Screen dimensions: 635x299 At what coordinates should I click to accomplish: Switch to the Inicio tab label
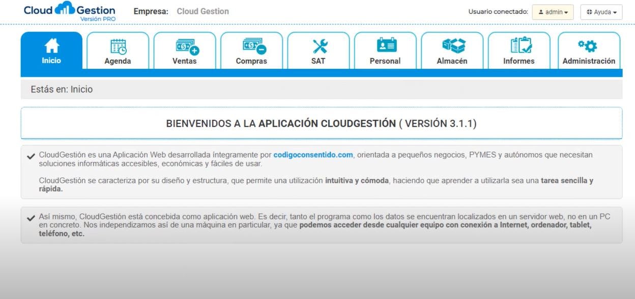point(51,61)
